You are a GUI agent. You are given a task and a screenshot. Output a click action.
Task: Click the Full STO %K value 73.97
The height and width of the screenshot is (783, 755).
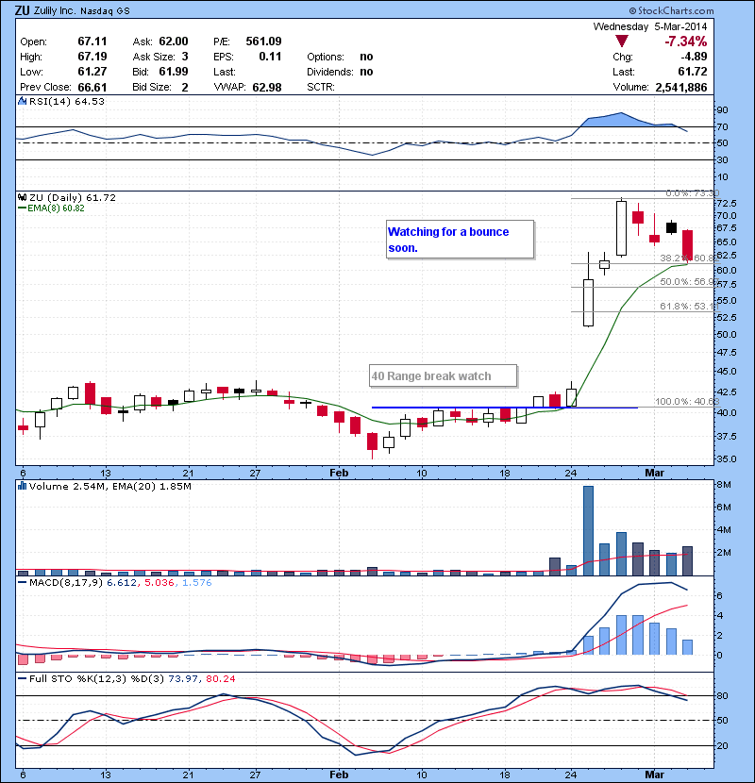[x=183, y=678]
